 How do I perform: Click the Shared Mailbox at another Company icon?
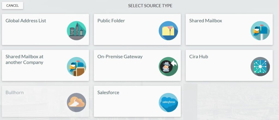(76, 67)
